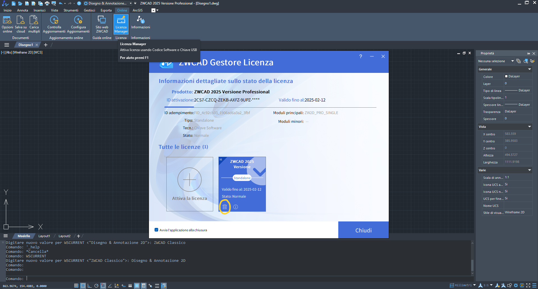Viewport: 538px width, 289px height.
Task: Toggle object snap tracking in the status bar
Action: click(x=110, y=286)
